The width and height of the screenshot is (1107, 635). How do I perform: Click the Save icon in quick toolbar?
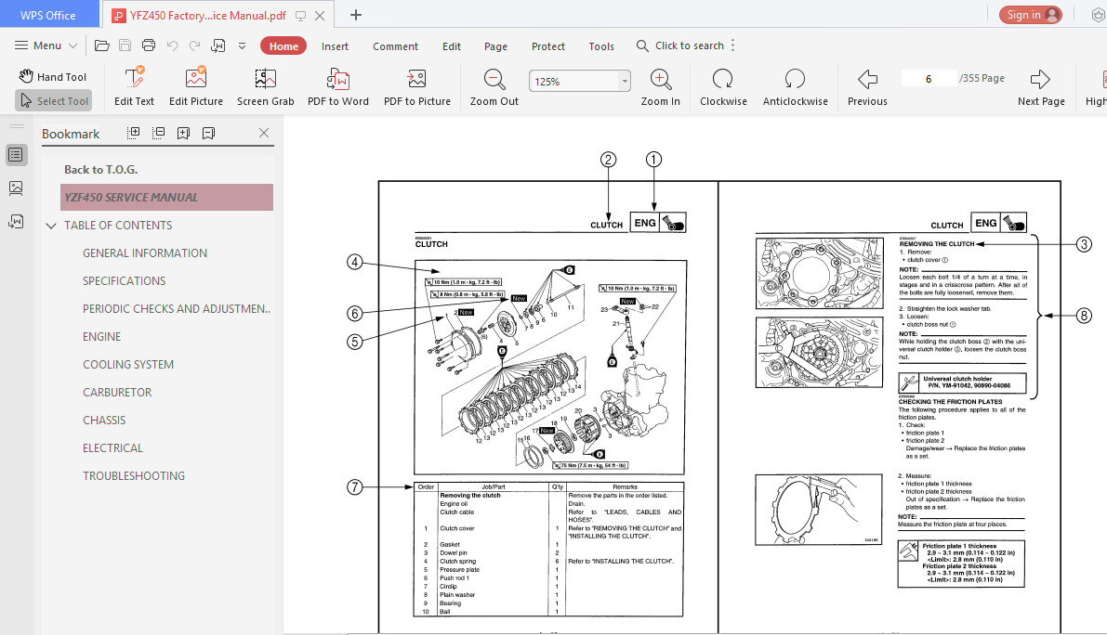[125, 45]
